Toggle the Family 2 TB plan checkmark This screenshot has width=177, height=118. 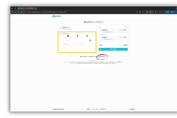click(x=100, y=30)
